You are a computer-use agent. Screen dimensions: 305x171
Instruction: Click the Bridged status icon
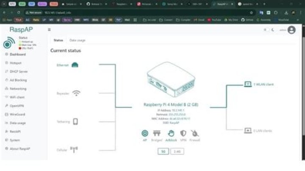tap(157, 133)
